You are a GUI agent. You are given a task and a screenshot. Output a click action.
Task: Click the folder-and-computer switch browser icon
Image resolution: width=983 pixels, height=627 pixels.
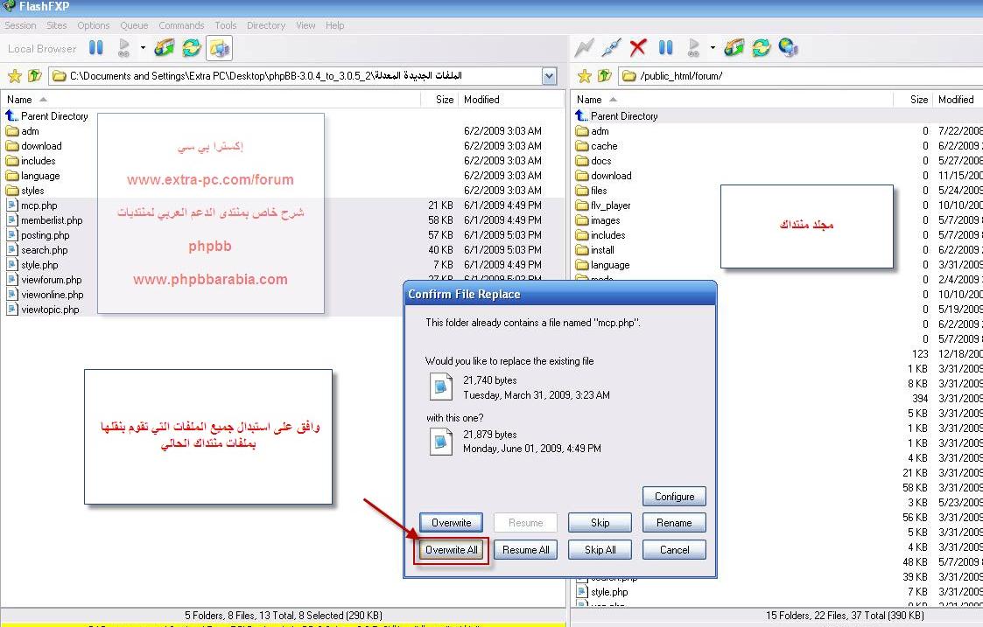[x=219, y=48]
